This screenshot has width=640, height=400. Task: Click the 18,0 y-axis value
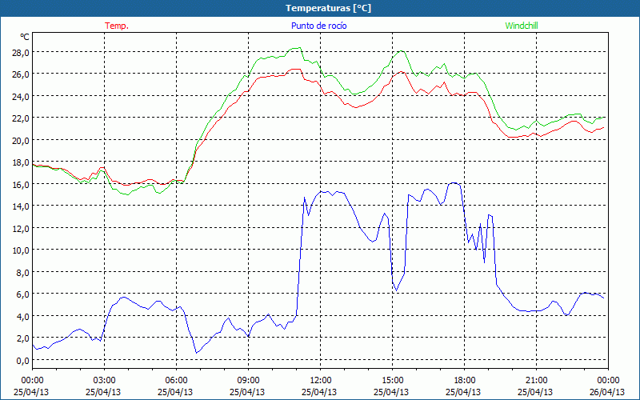tap(22, 162)
